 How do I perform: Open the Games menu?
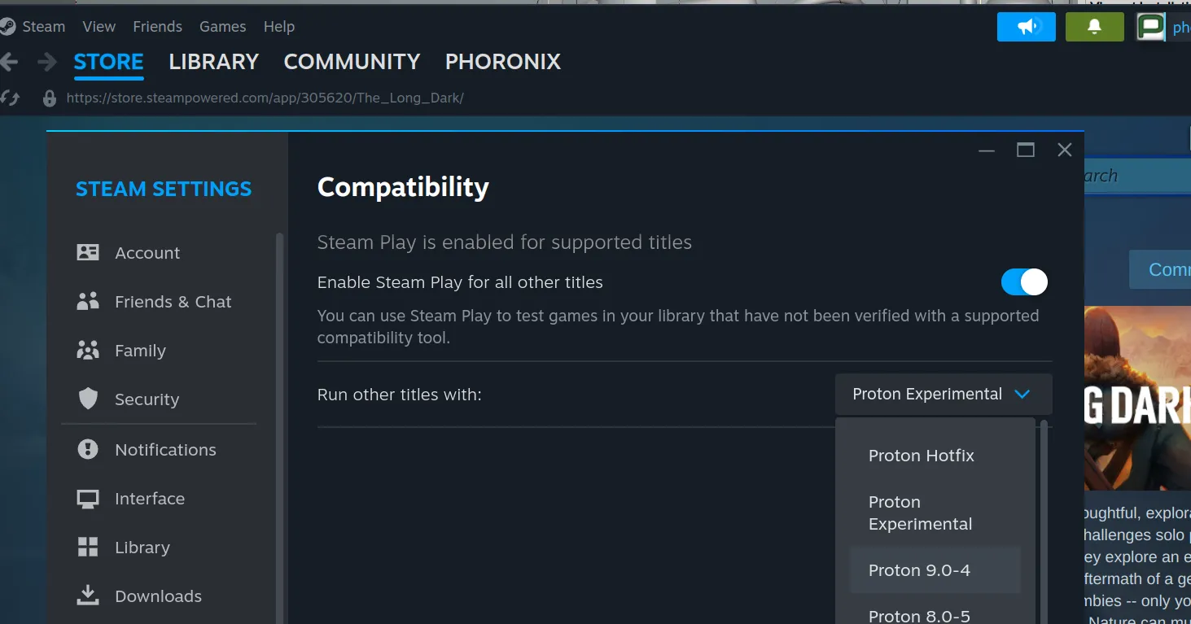click(x=222, y=27)
